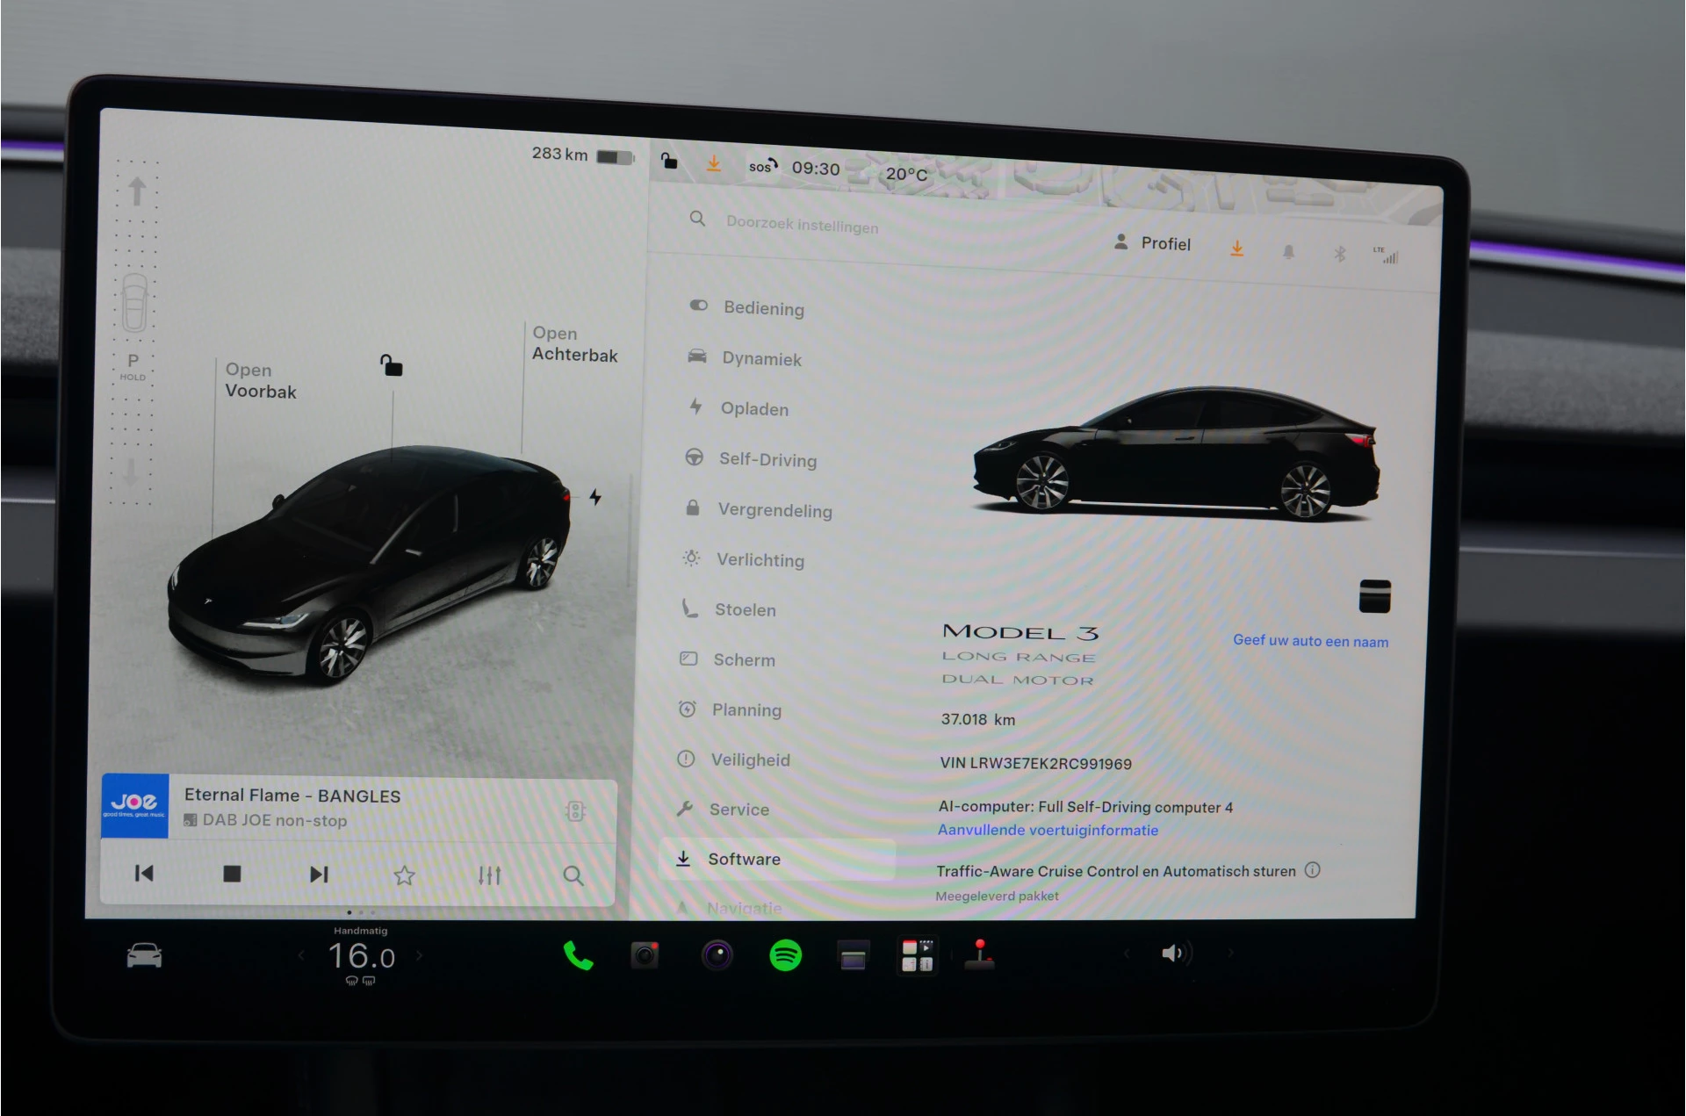
Task: Lower temperature with left chevron
Action: pos(301,955)
